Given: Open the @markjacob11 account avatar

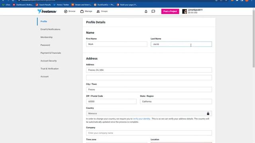Looking at the screenshot, I should tap(184, 12).
